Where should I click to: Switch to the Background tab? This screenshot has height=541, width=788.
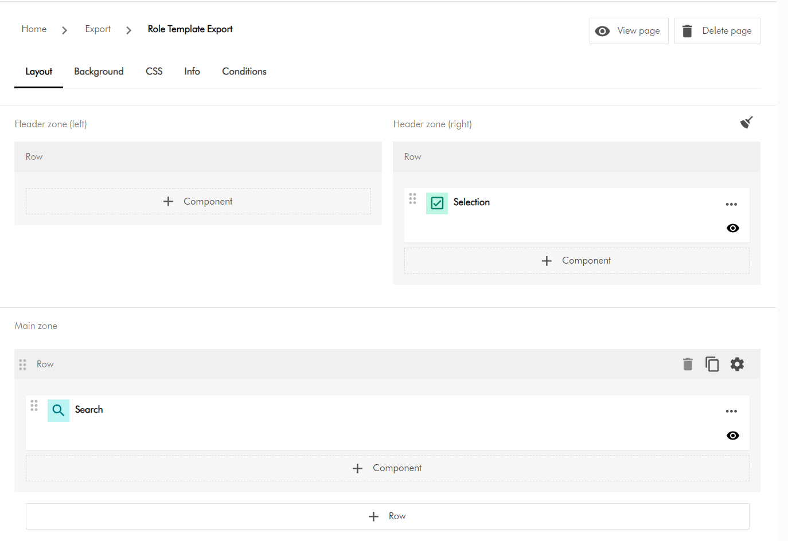tap(99, 72)
